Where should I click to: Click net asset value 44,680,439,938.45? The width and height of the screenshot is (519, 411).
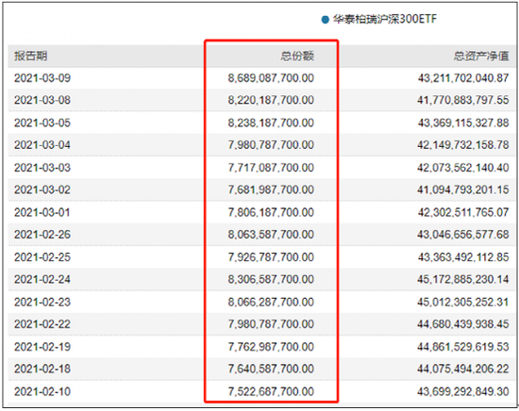[463, 324]
